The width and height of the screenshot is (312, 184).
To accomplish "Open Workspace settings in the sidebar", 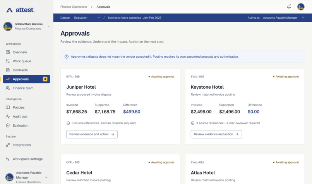I will click(26, 159).
